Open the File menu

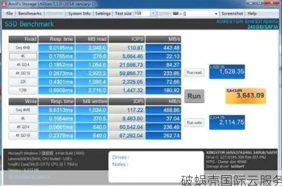tap(10, 14)
